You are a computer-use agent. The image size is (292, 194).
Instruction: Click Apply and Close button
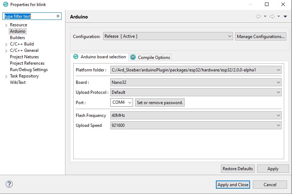pos(233,184)
